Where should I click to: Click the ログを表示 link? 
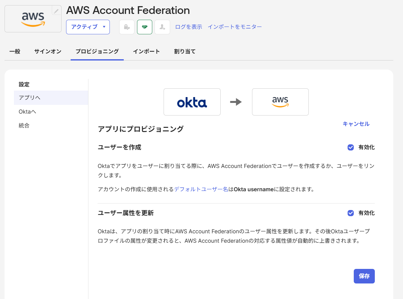point(188,27)
